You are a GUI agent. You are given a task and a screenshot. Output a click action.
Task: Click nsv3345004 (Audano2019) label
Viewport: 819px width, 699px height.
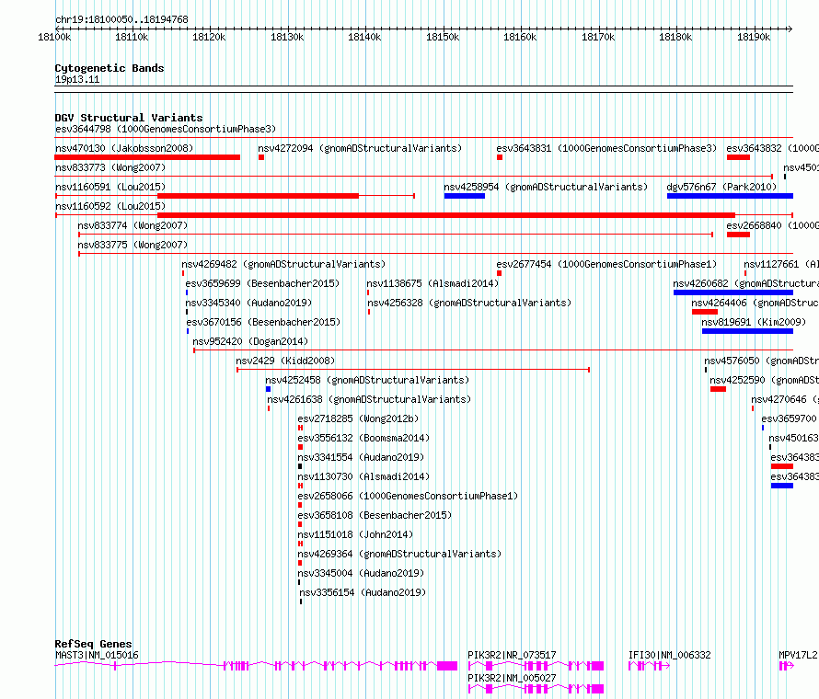361,573
